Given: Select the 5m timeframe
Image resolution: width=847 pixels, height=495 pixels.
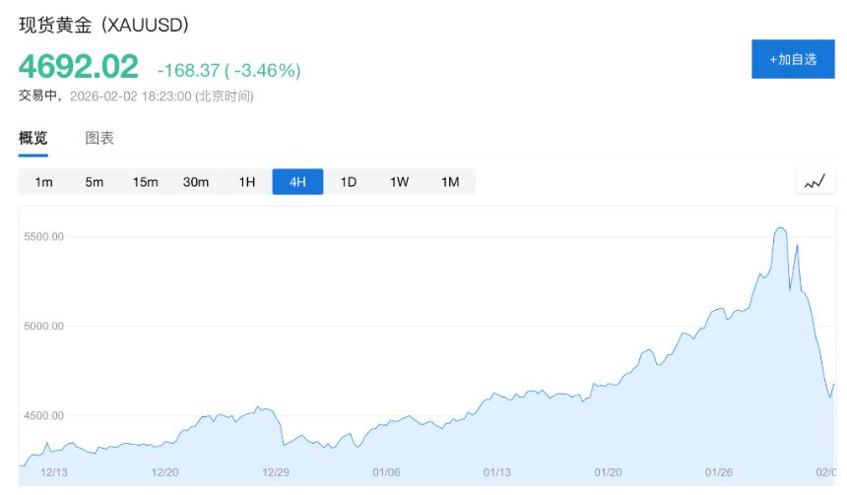Looking at the screenshot, I should [95, 182].
